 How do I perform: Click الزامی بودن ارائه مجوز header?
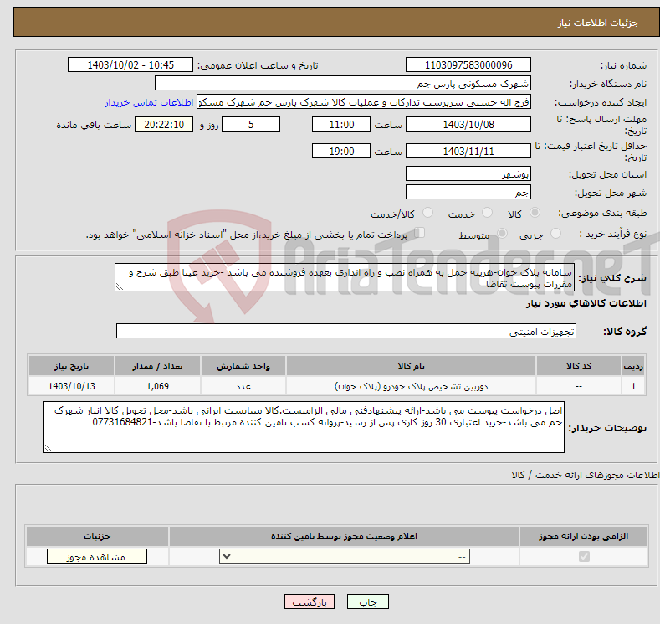pos(583,536)
